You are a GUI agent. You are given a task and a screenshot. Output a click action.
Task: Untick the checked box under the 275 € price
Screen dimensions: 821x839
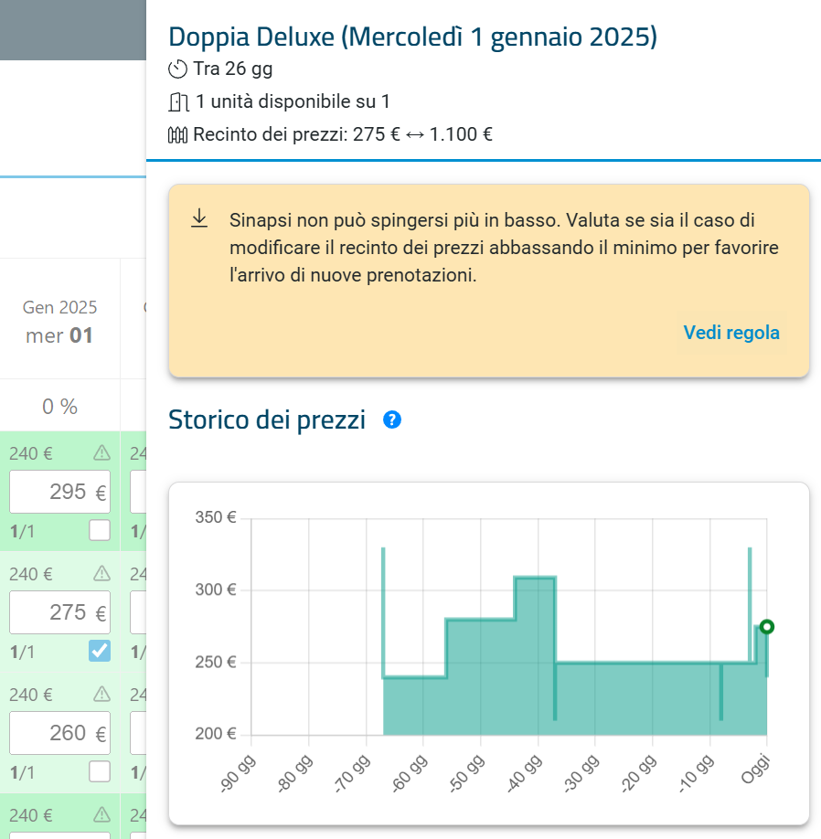pyautogui.click(x=100, y=651)
